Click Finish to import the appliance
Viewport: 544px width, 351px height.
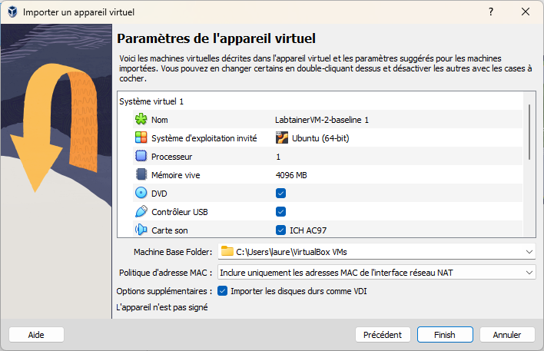(444, 335)
